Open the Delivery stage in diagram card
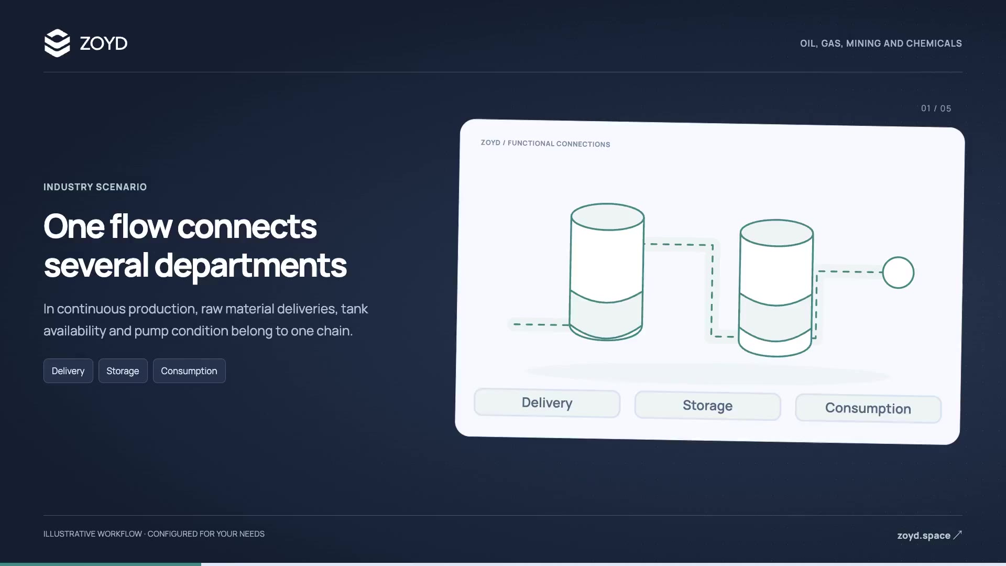The width and height of the screenshot is (1006, 566). [x=547, y=403]
